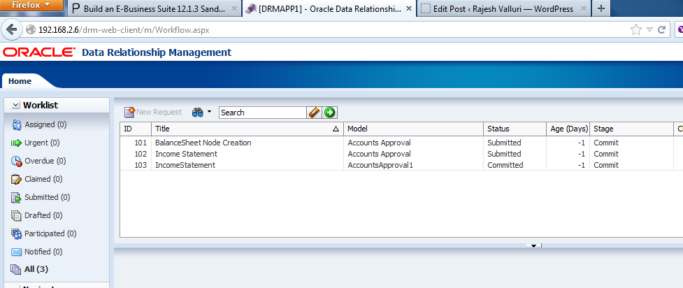Open the Assigned (0) worklist link

point(45,124)
